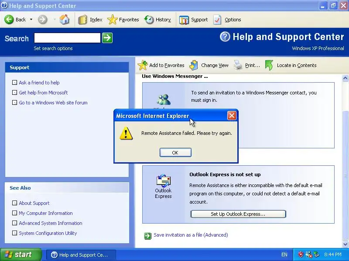Click the warning triangle icon in dialog

(126, 133)
